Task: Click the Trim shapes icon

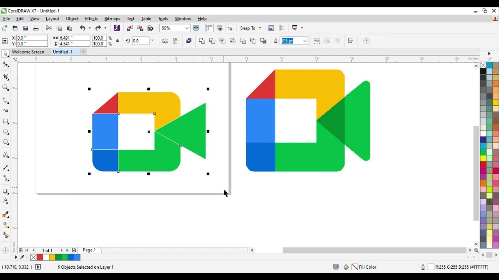Action: pos(212,41)
